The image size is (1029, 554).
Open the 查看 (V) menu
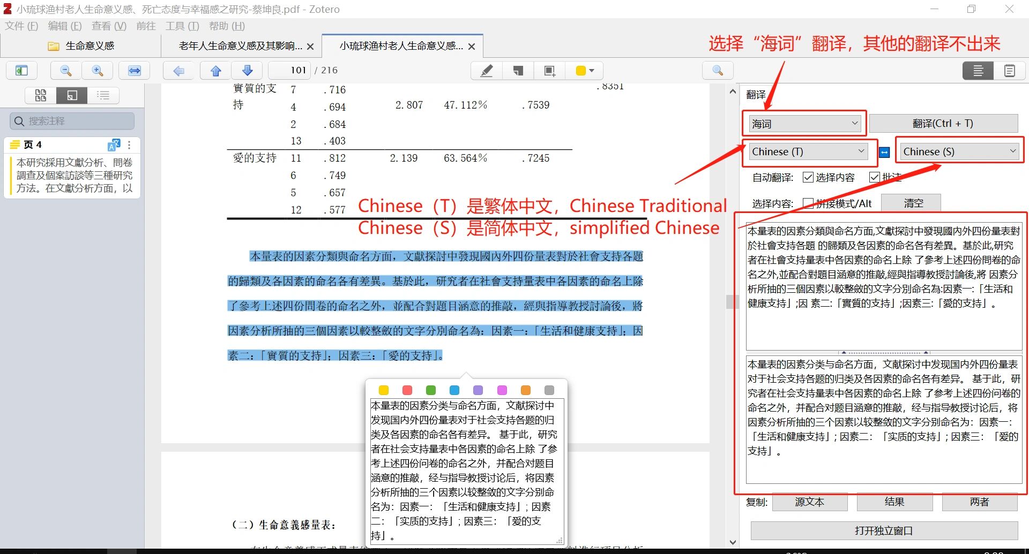(109, 26)
